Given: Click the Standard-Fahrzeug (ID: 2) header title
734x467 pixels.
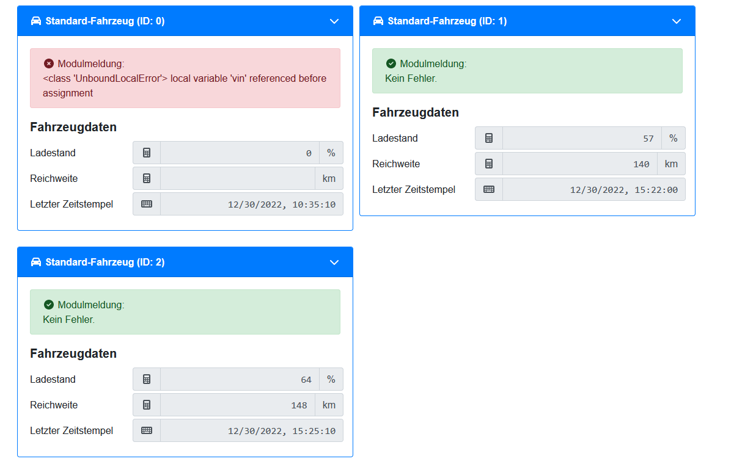Looking at the screenshot, I should pyautogui.click(x=105, y=262).
